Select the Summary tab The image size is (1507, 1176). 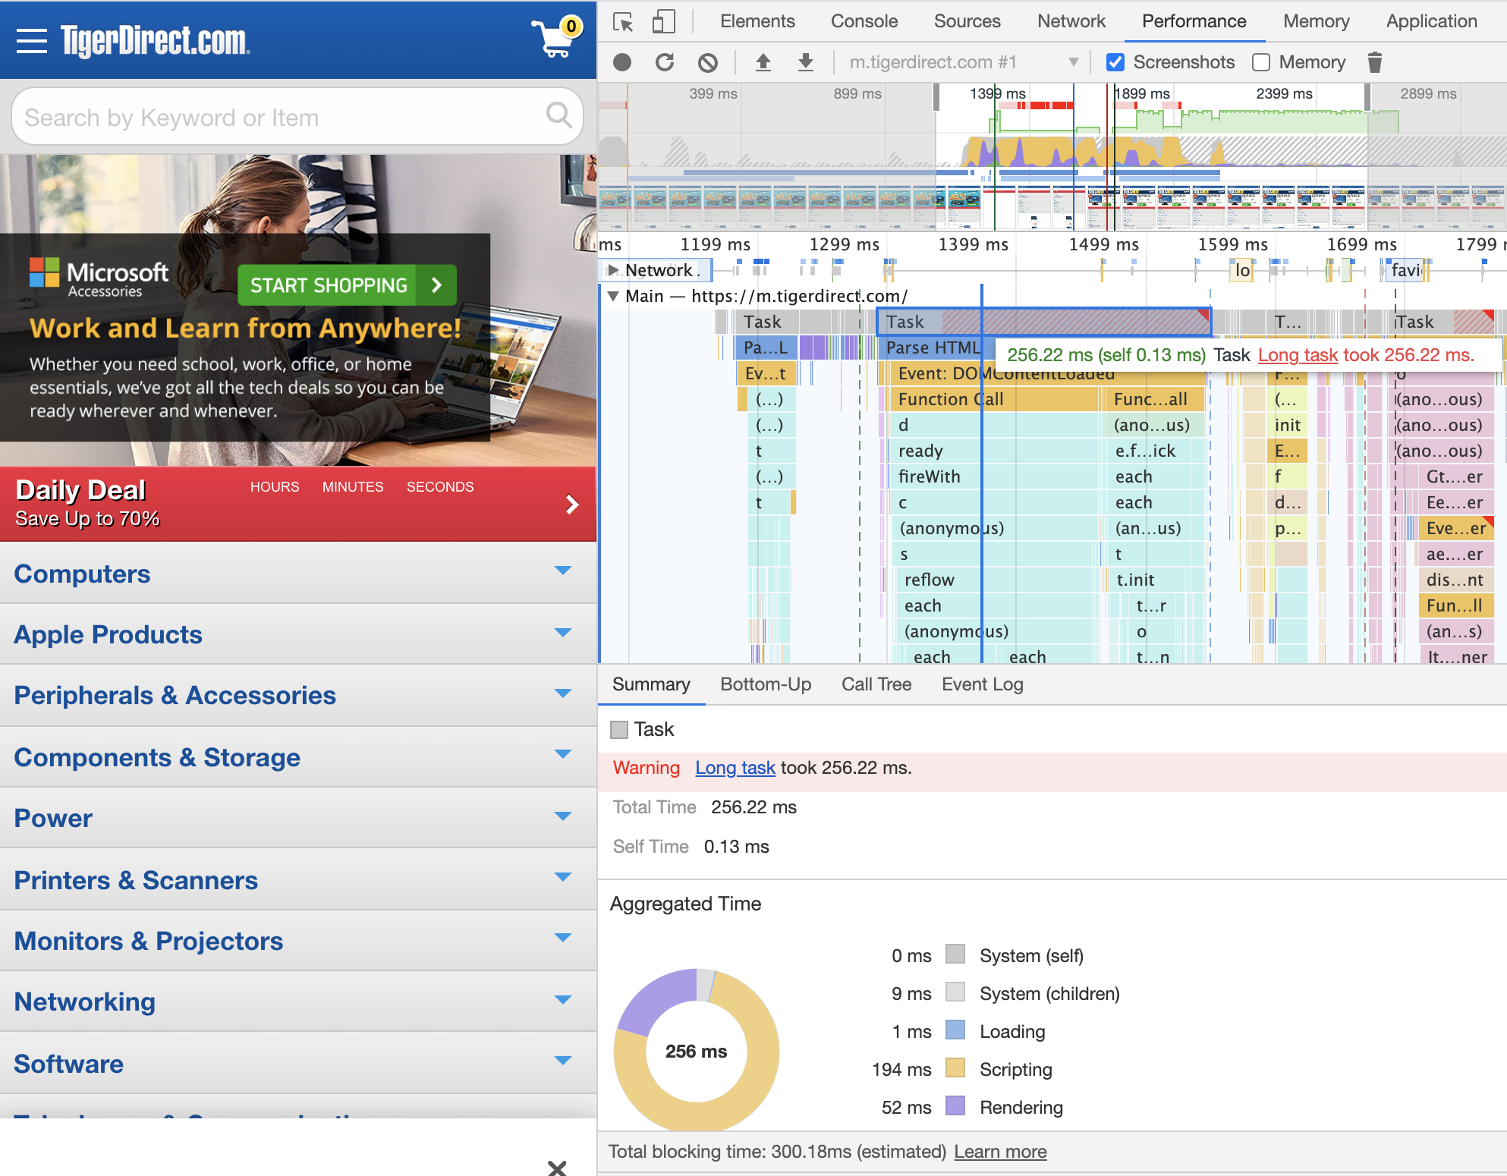651,684
